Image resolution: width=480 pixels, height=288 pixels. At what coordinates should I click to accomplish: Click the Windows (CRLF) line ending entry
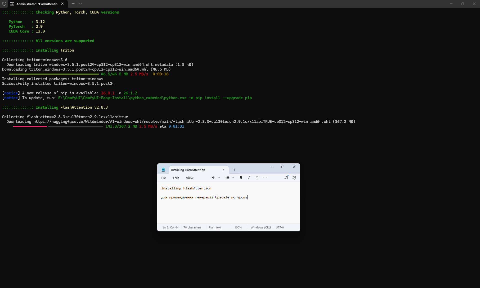tap(261, 227)
